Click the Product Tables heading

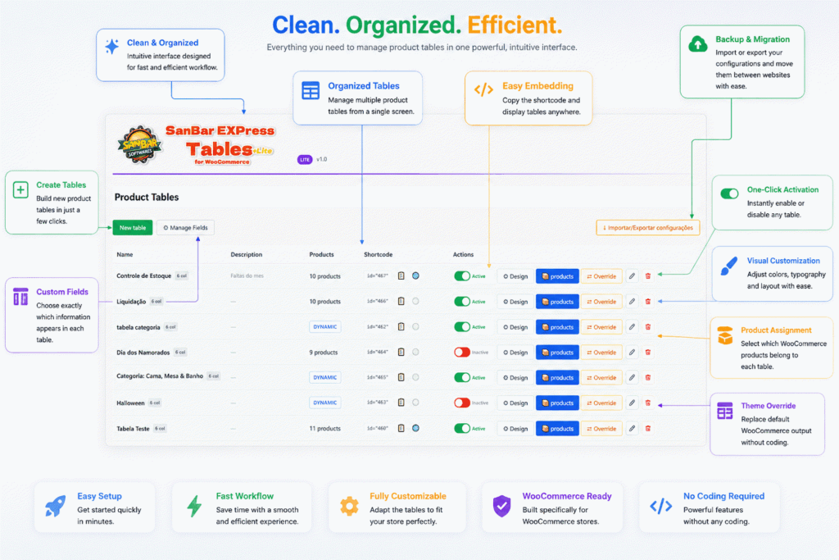pyautogui.click(x=147, y=197)
